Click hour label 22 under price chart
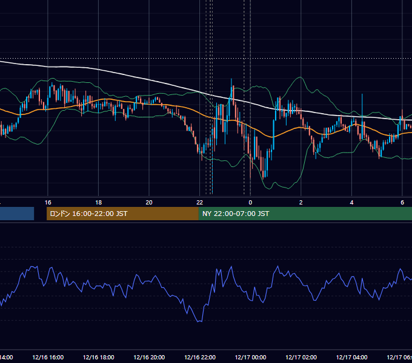412x363 pixels. 200,203
